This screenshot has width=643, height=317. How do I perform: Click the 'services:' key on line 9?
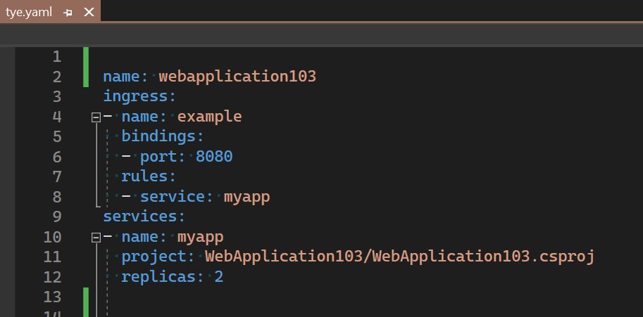coord(144,216)
